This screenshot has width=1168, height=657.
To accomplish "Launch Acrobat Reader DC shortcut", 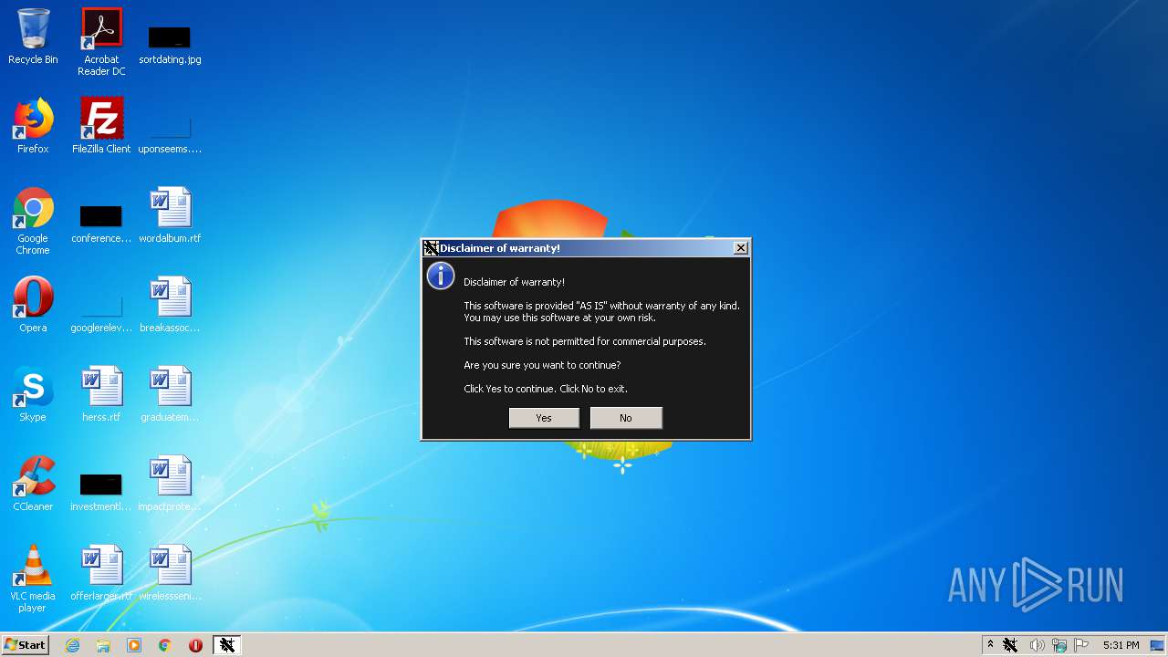I will [x=101, y=42].
